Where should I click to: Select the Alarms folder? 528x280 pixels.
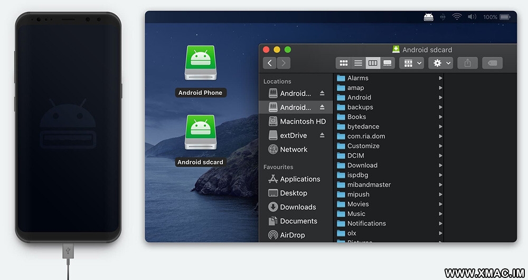tap(389, 78)
